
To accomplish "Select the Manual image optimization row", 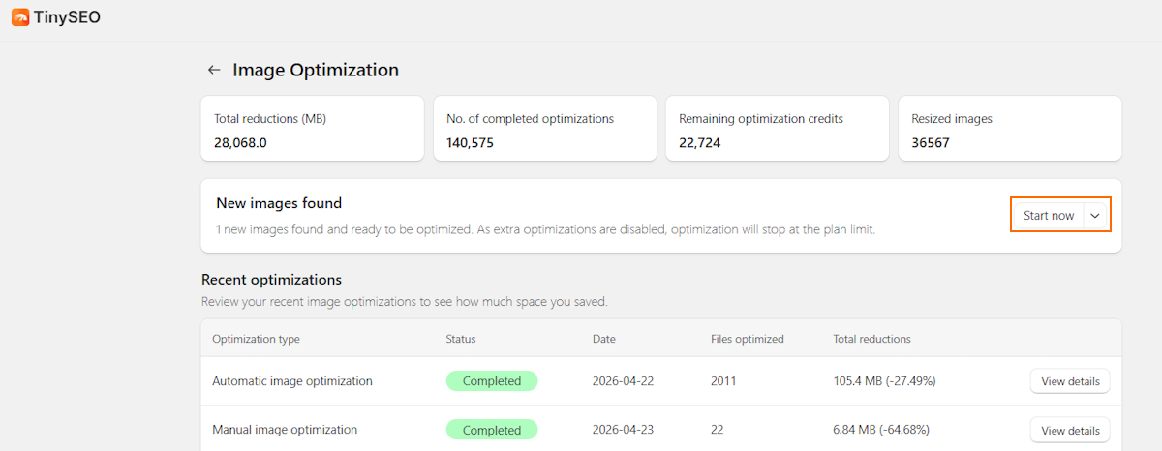I will tap(661, 429).
